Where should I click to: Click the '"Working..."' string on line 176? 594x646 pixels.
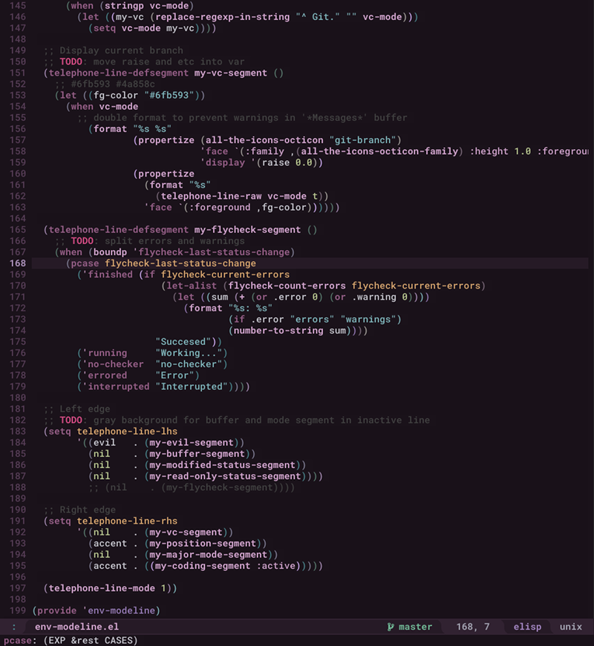click(x=189, y=353)
